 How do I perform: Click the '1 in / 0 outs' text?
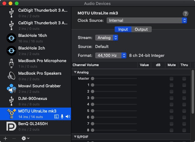28,66
